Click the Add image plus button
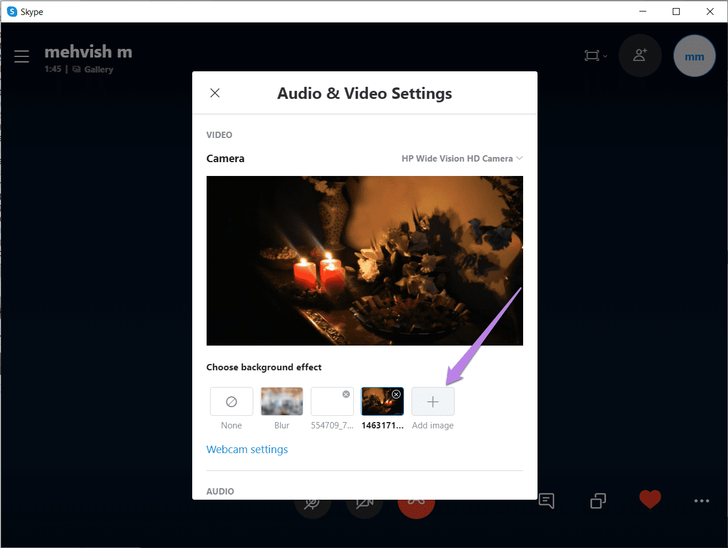 [x=433, y=401]
